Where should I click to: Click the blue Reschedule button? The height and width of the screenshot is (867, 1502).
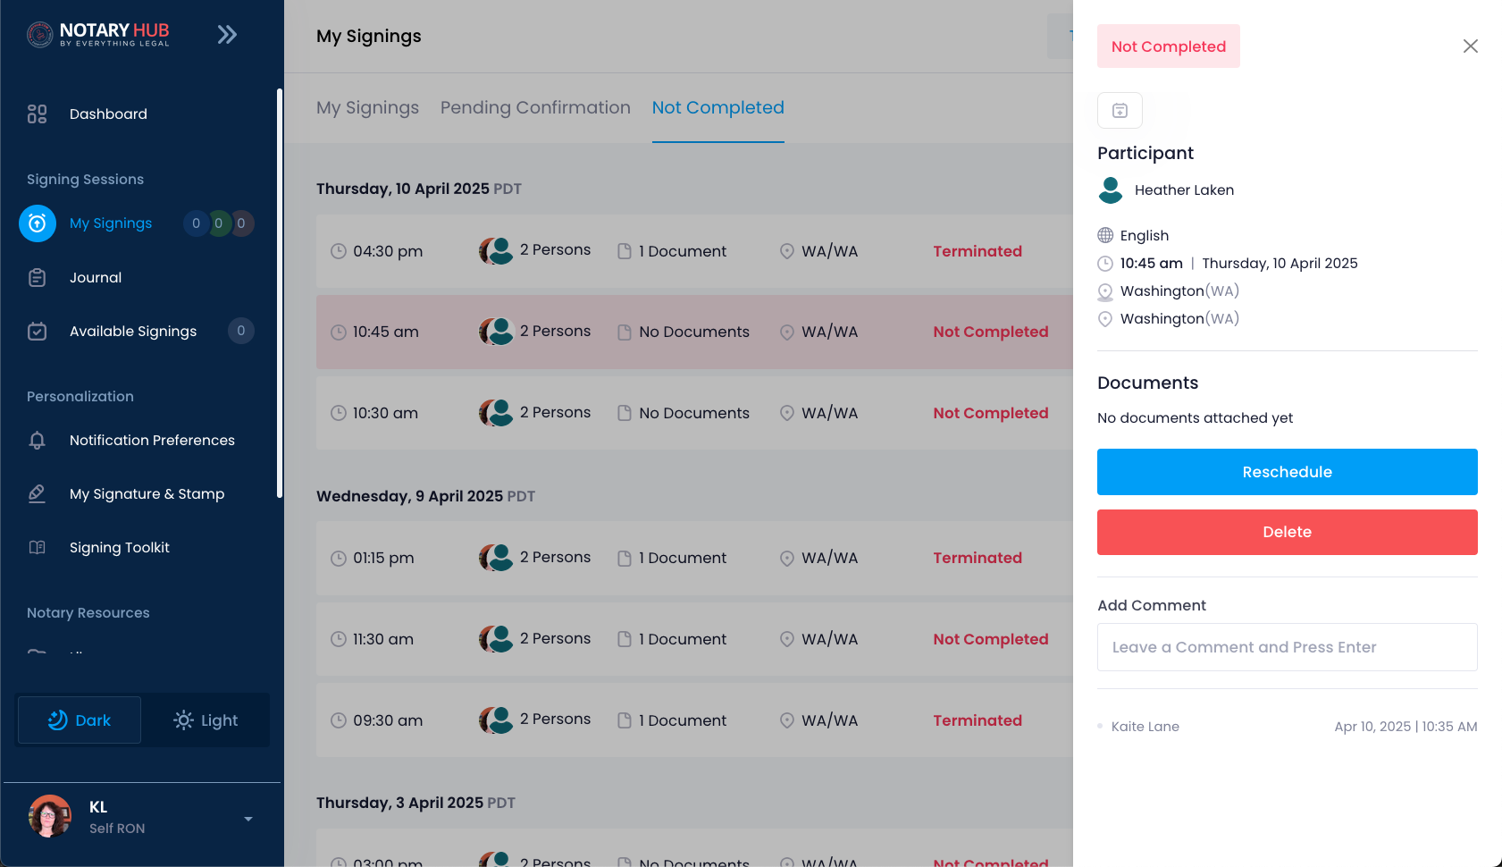click(1287, 472)
